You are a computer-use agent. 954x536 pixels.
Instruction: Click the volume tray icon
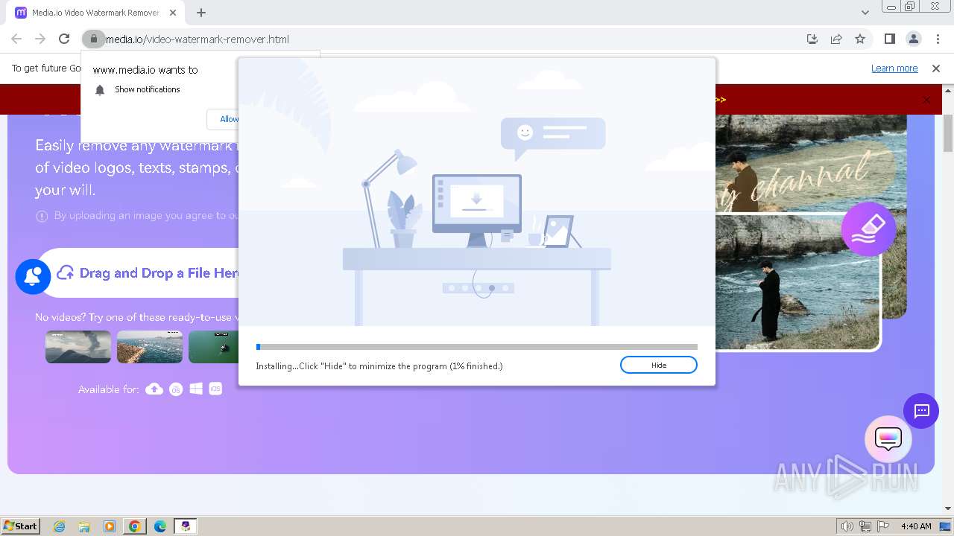point(847,526)
